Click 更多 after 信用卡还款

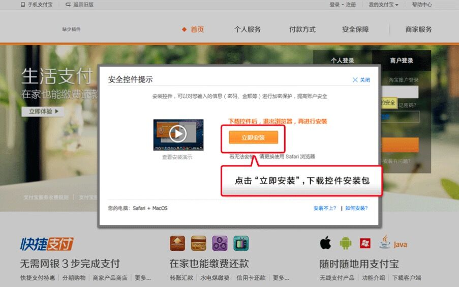pyautogui.click(x=281, y=278)
